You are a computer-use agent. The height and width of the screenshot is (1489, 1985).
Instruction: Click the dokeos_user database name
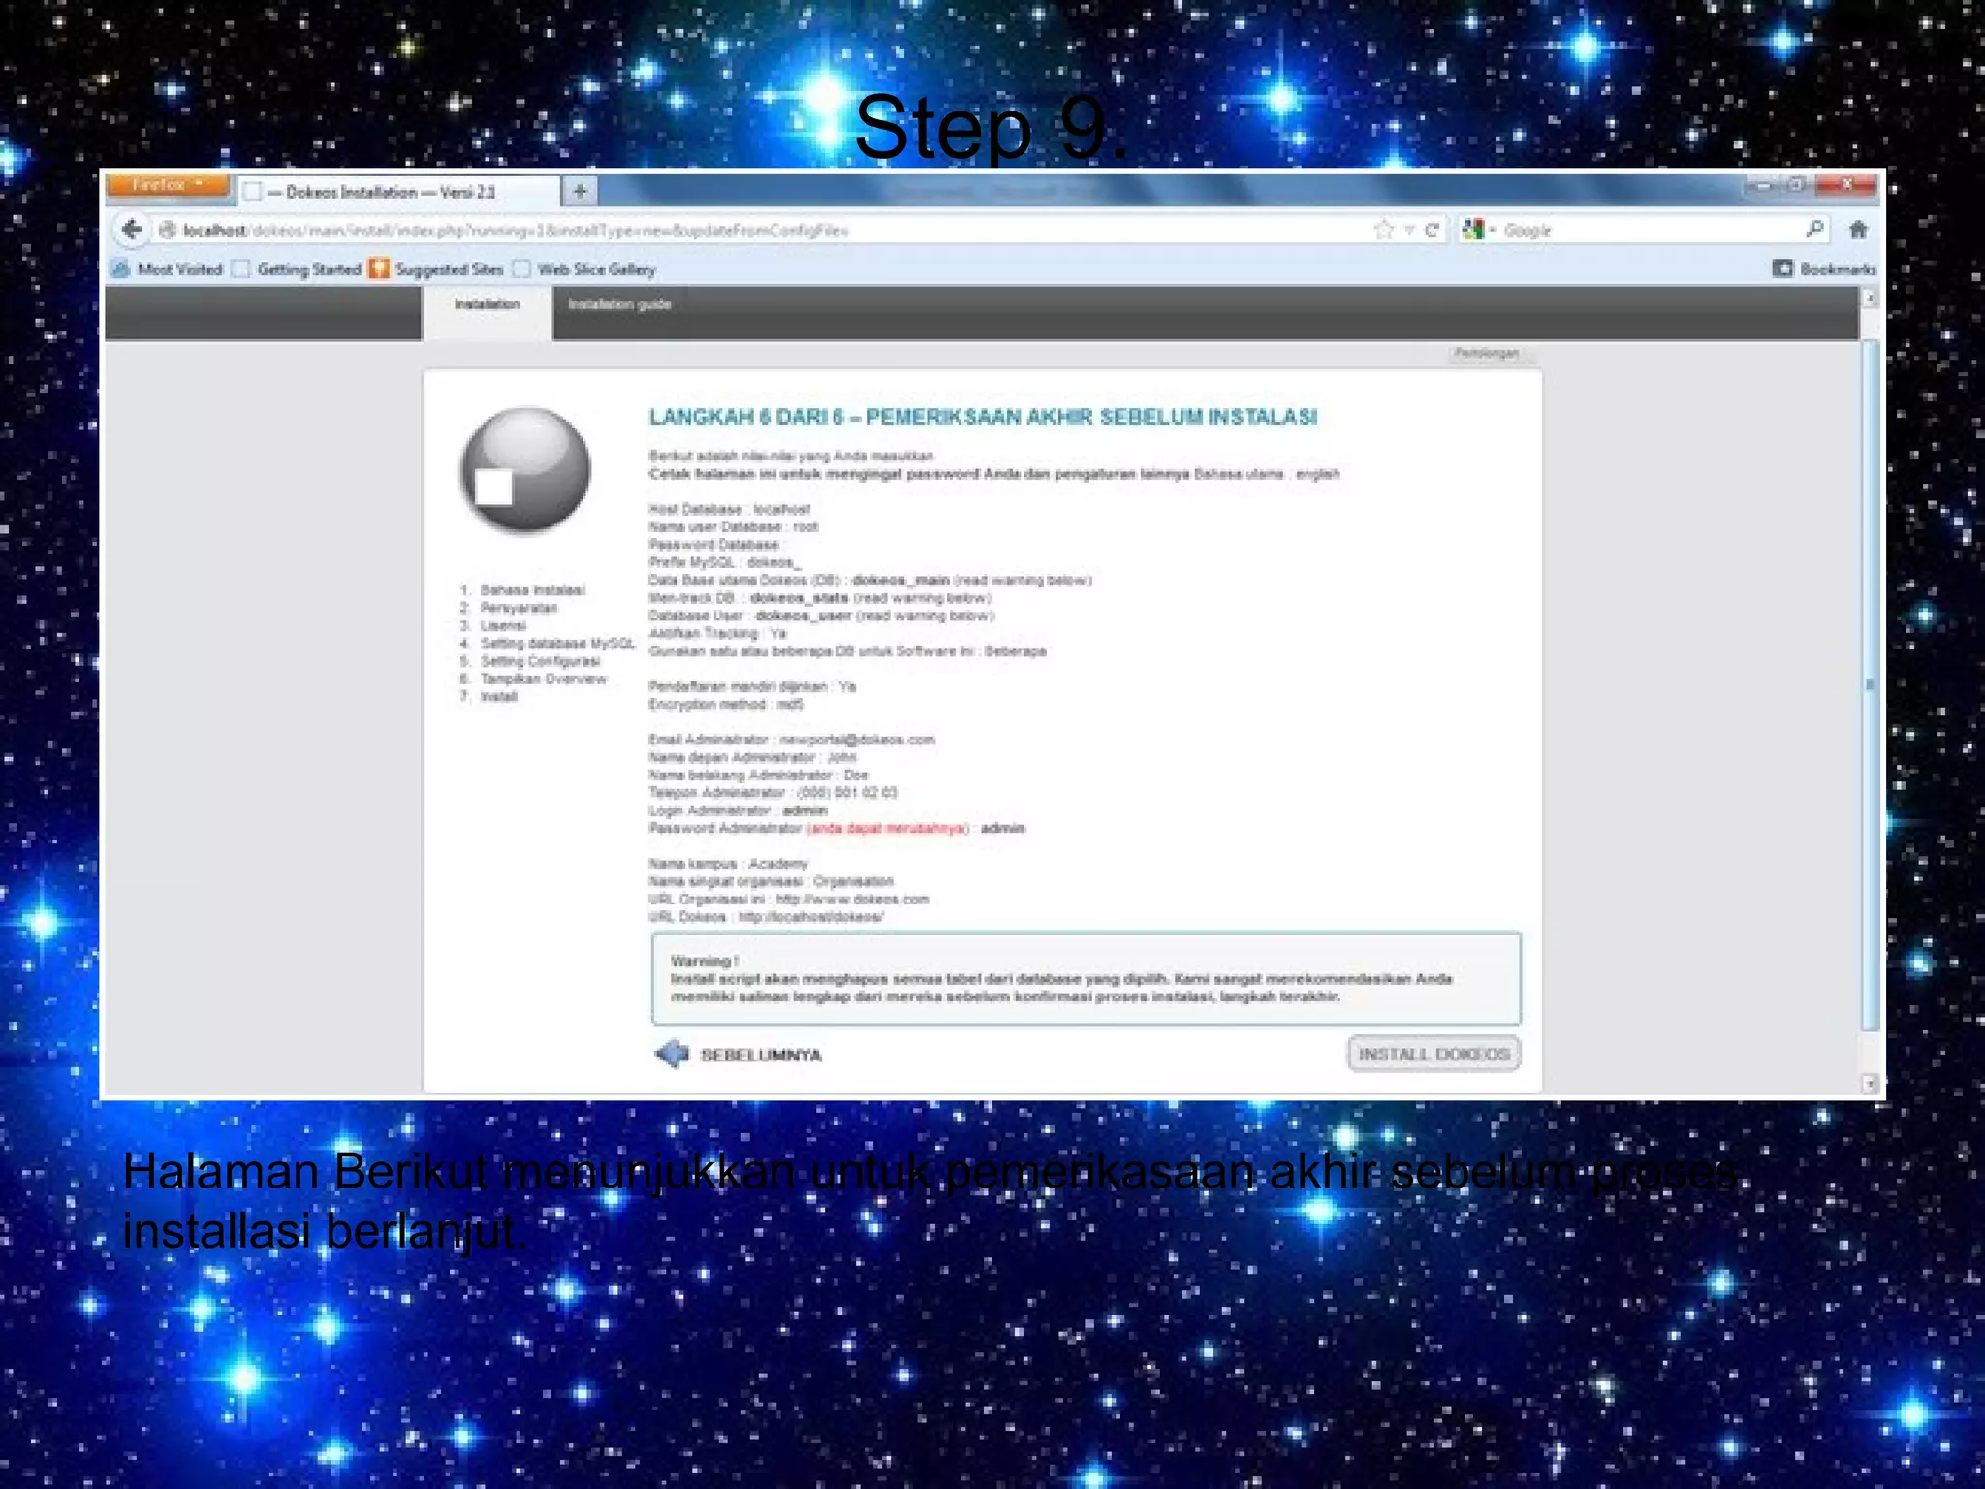point(803,616)
